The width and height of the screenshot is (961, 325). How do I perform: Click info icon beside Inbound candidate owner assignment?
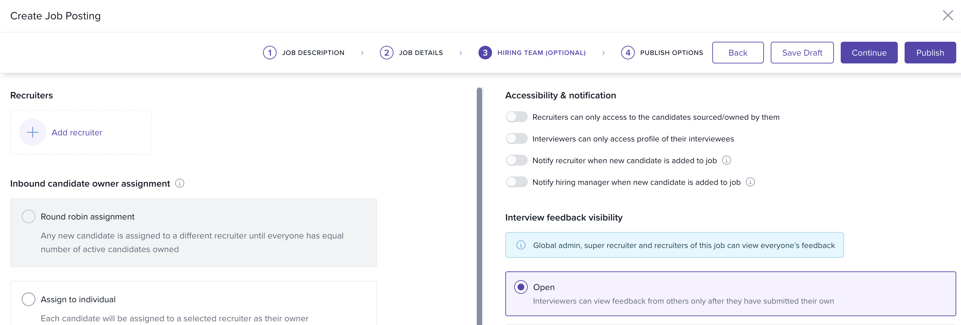click(x=179, y=184)
